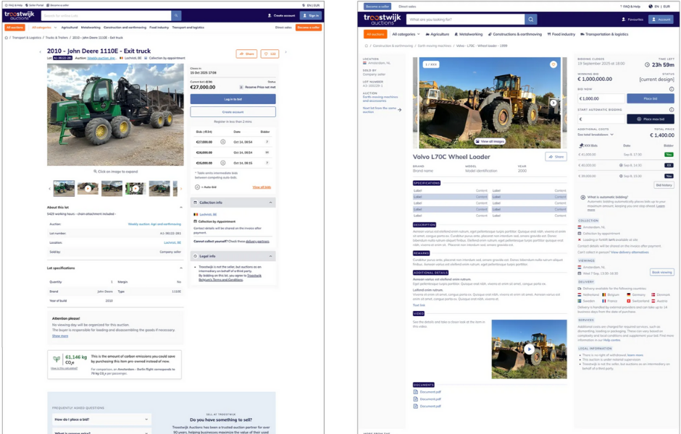Click the next-image arrow on the Volvo photo
The height and width of the screenshot is (434, 681).
click(553, 103)
